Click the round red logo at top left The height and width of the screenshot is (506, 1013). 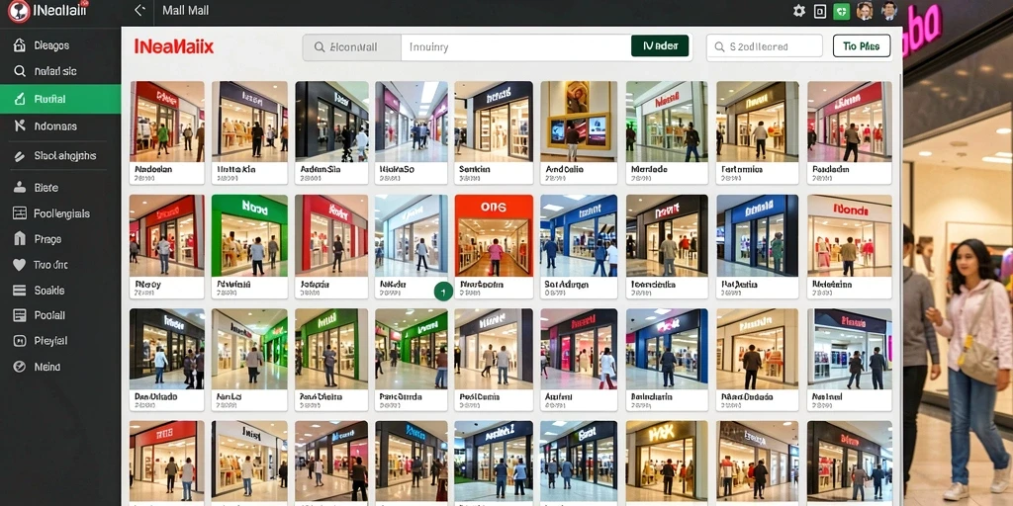coord(18,11)
